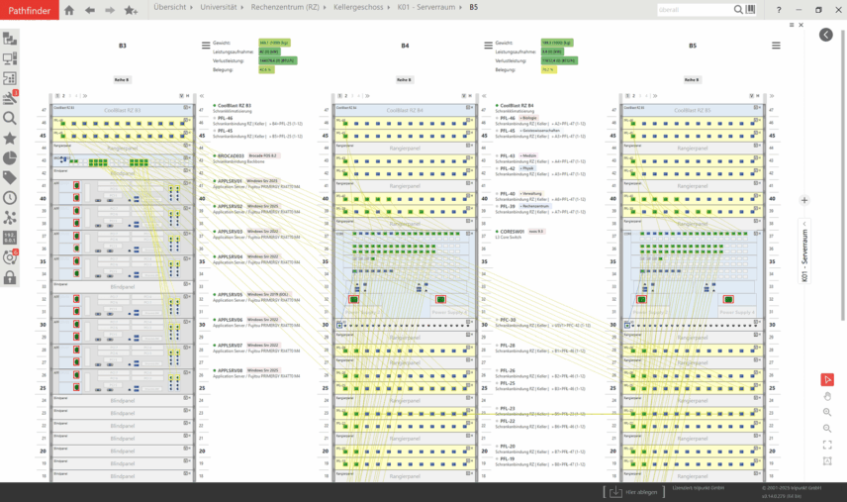Open the hamburger menu for rack B3
Viewport: 847px width, 502px height.
pos(206,46)
